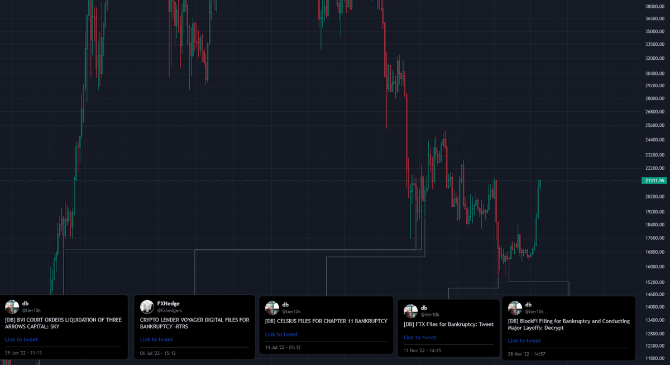
Task: Click db avatar on Celsius card
Action: pos(272,308)
